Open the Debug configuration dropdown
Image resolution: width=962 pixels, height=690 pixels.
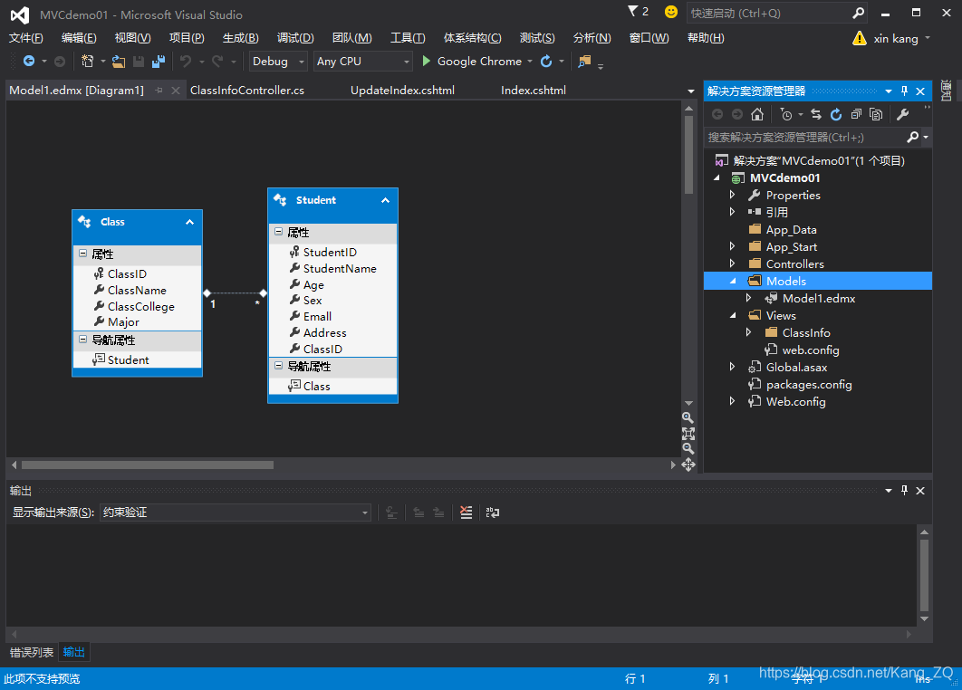[x=302, y=62]
